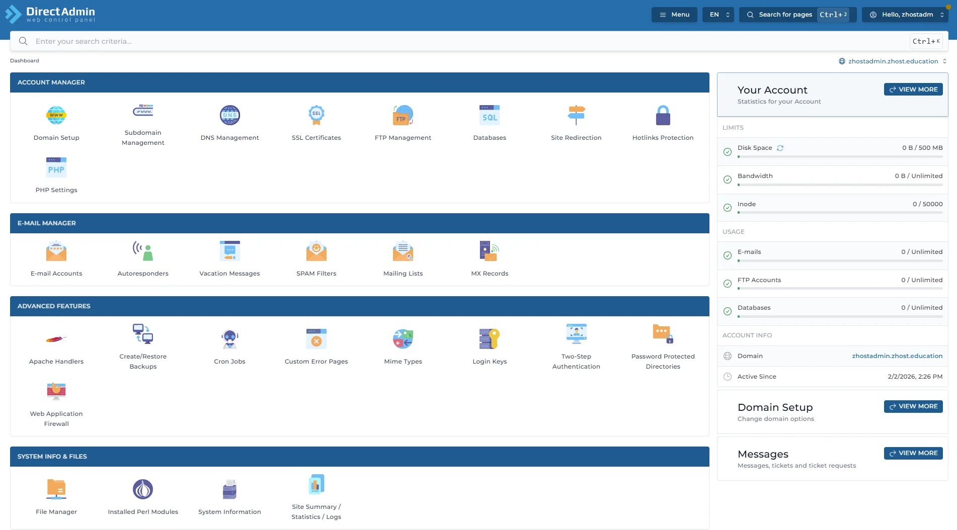Click the Account Manager section header
The width and height of the screenshot is (957, 530).
point(360,82)
